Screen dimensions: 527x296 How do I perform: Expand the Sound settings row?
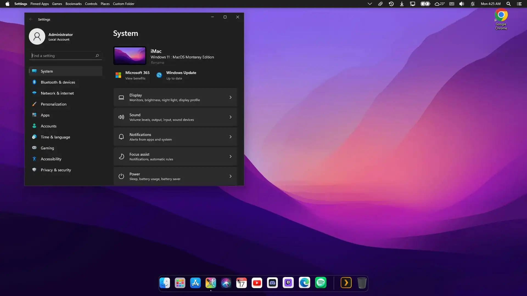(175, 117)
